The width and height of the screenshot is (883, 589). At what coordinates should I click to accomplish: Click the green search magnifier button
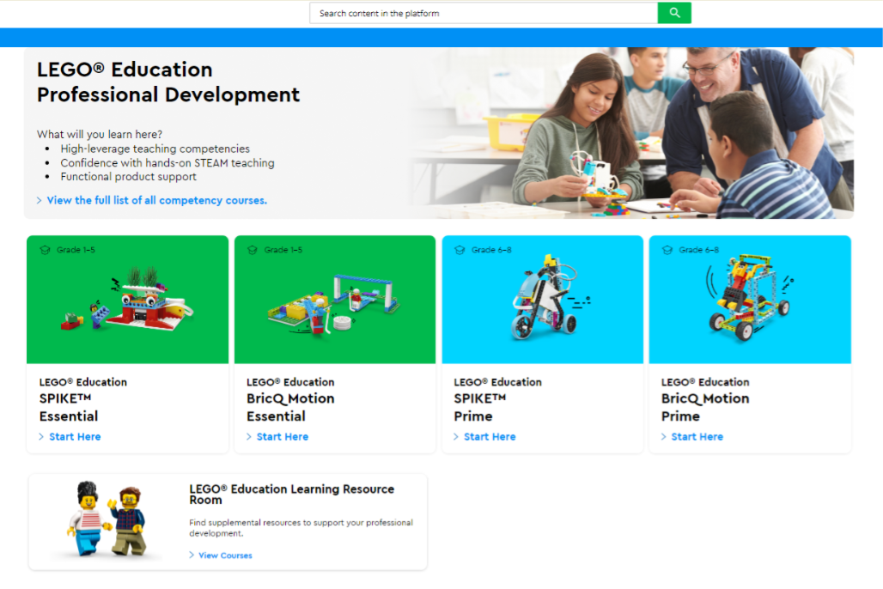[674, 13]
